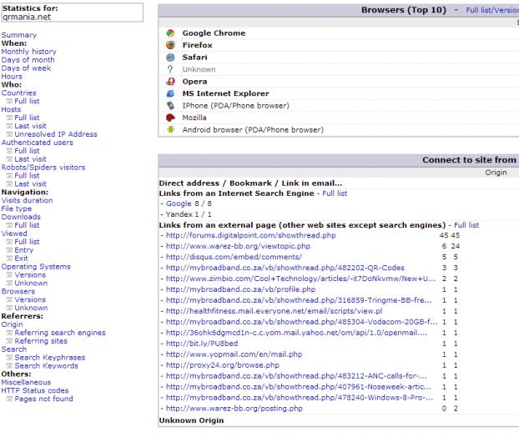Viewport: 519px width, 442px height.
Task: Open Full list beside Internet Search Engine
Action: click(335, 193)
